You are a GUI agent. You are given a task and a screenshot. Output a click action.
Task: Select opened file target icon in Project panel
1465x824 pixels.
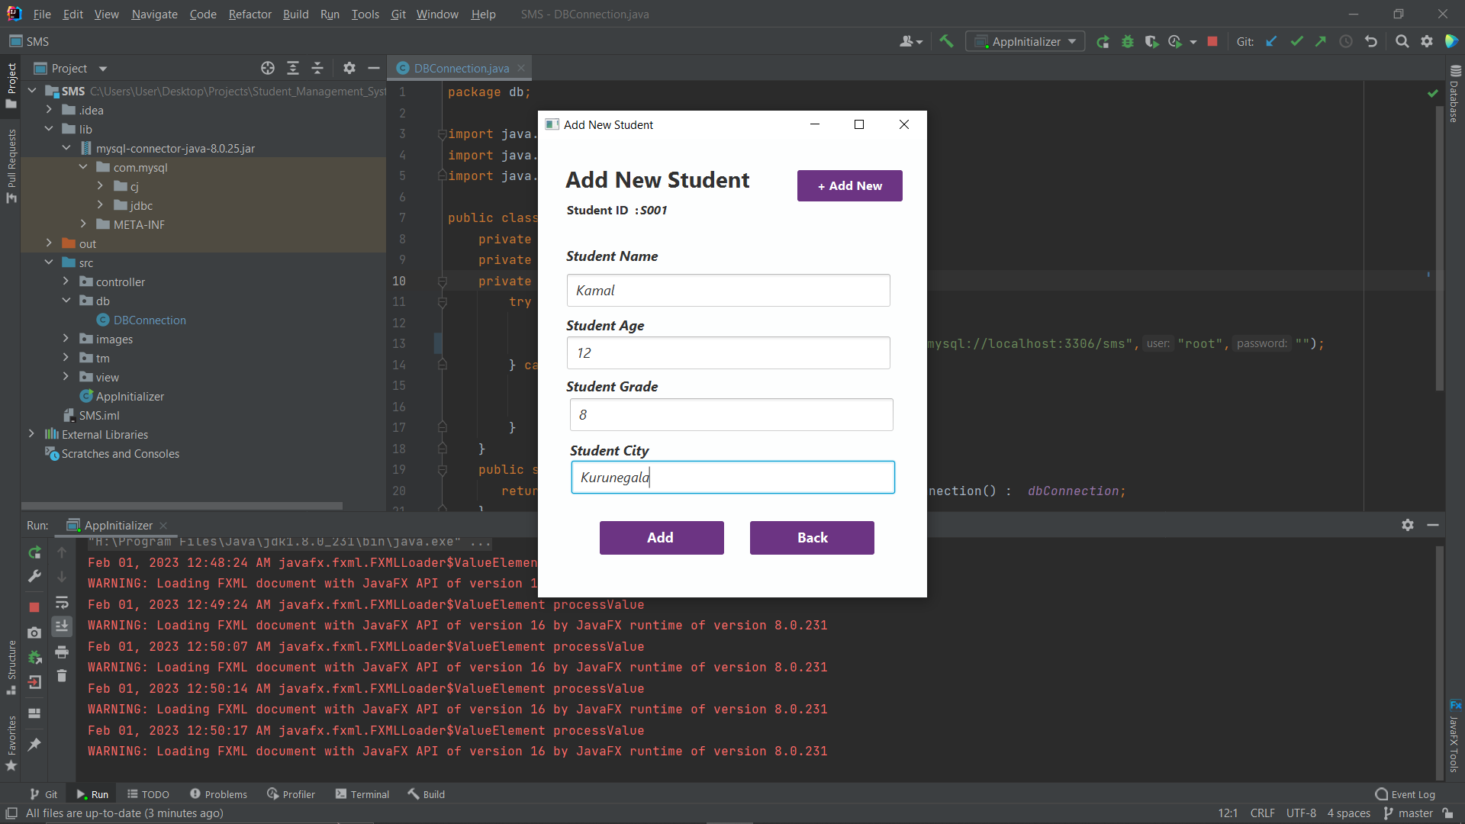pyautogui.click(x=267, y=68)
